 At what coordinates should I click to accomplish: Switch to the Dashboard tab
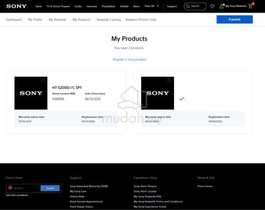click(14, 20)
